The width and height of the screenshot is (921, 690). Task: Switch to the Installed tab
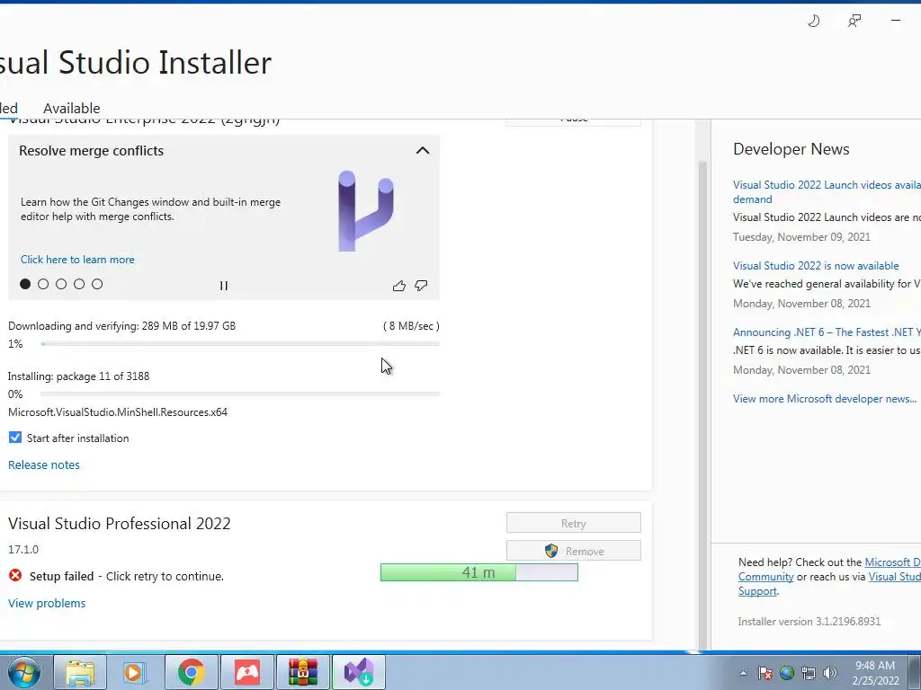tap(9, 109)
